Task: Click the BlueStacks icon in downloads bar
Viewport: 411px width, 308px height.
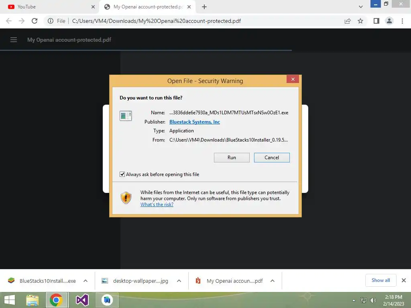Action: (11, 280)
